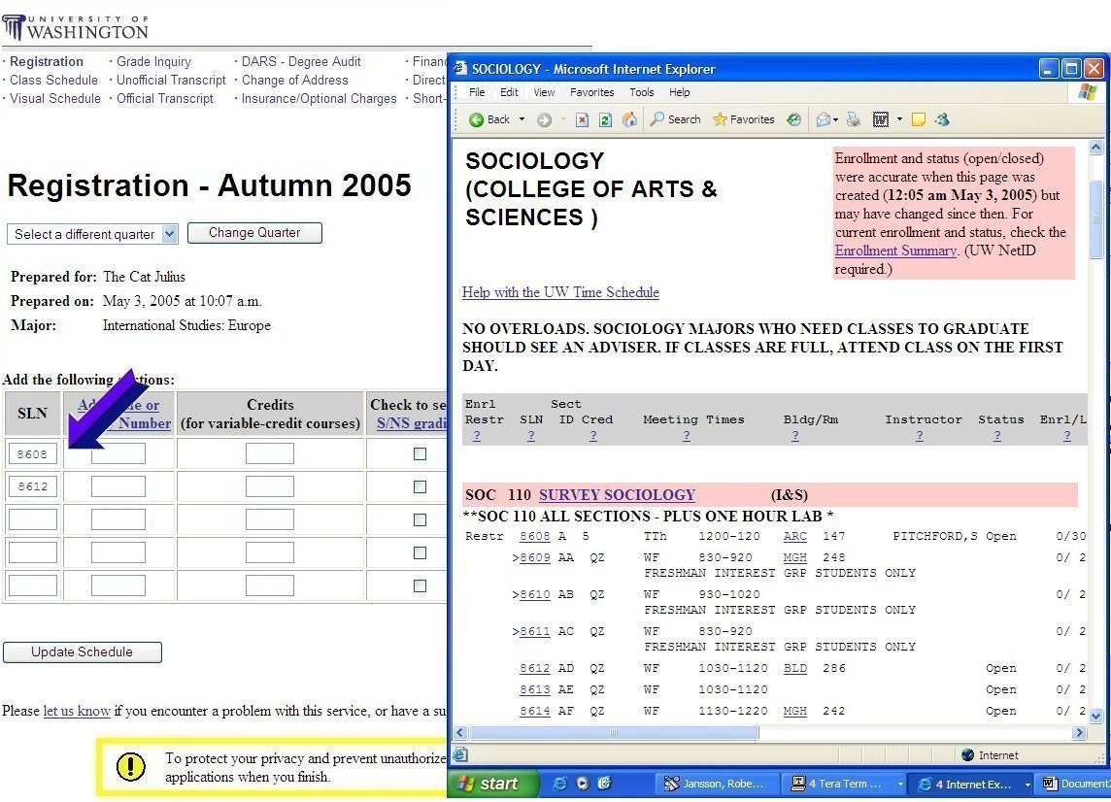Click the Stop button in IE toolbar
Viewport: 1111px width, 802px height.
pyautogui.click(x=583, y=119)
